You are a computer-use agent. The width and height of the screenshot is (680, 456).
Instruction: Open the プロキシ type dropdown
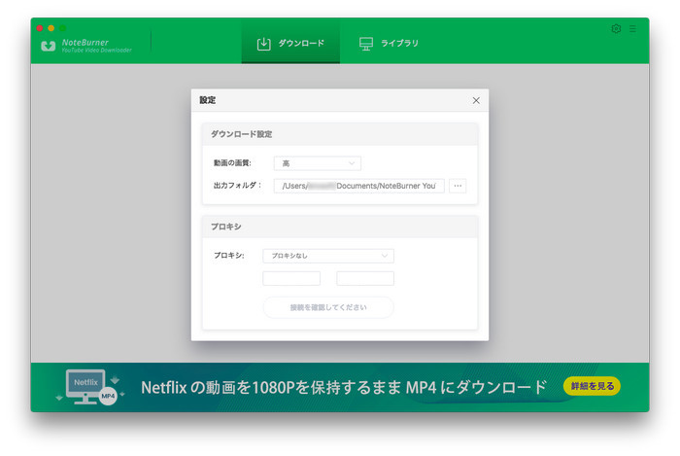(328, 256)
